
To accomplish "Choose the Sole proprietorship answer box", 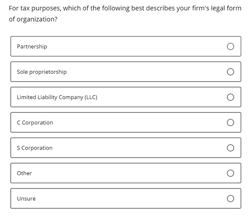I will [126, 72].
